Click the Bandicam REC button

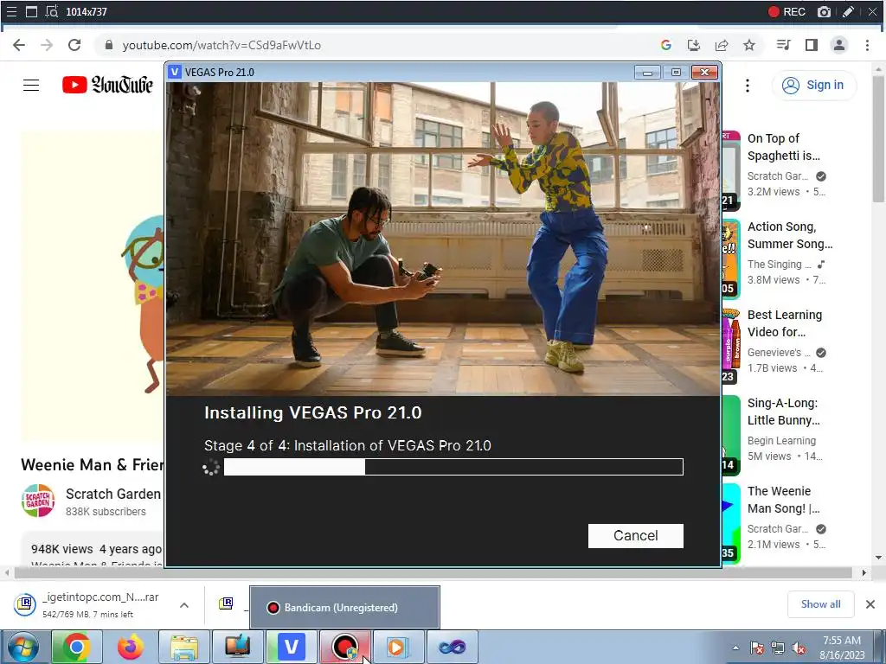tap(786, 11)
